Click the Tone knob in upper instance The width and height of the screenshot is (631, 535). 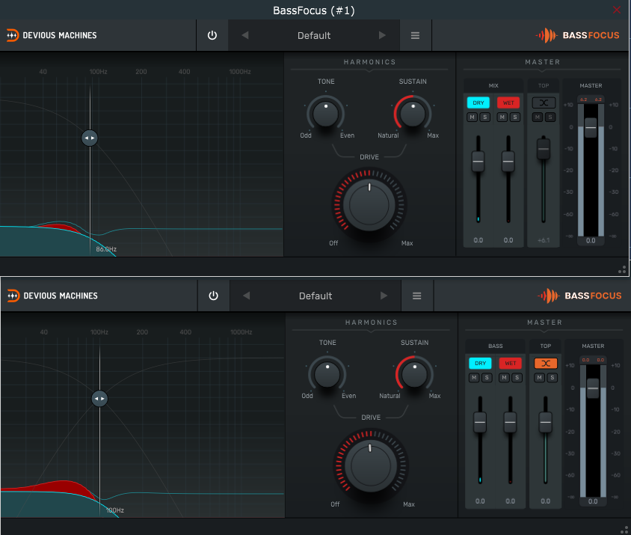pyautogui.click(x=325, y=114)
